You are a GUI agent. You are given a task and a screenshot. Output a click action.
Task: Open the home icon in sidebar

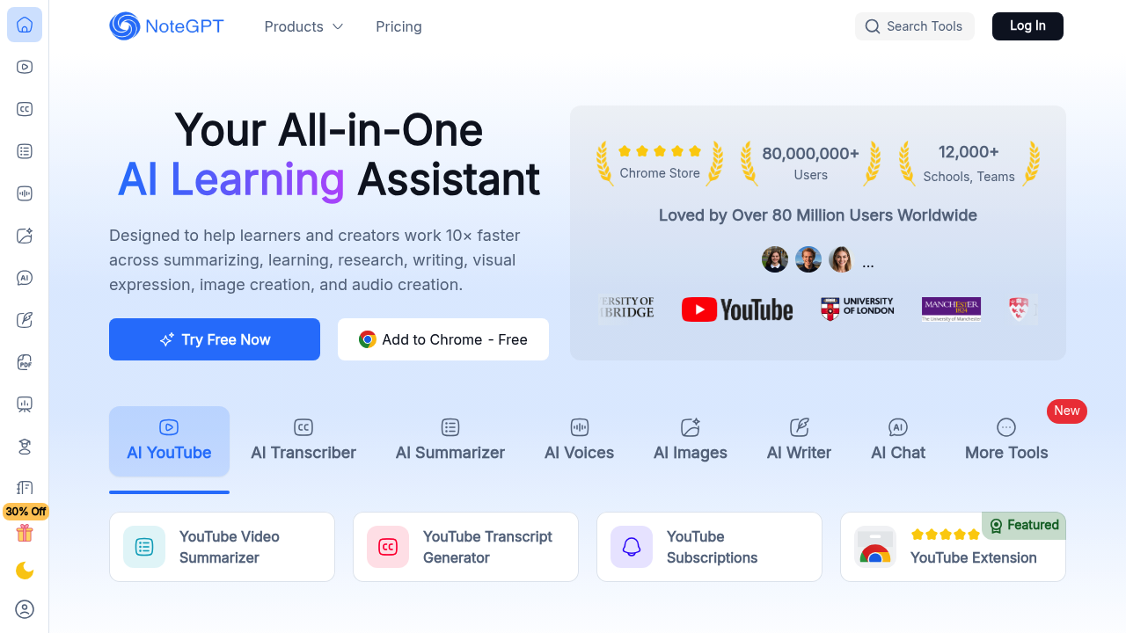[25, 25]
